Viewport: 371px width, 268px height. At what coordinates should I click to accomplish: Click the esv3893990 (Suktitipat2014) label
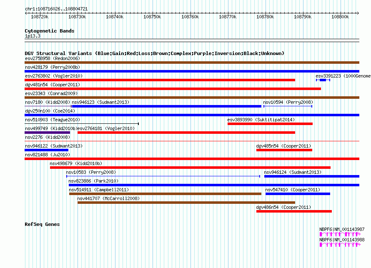click(x=261, y=120)
